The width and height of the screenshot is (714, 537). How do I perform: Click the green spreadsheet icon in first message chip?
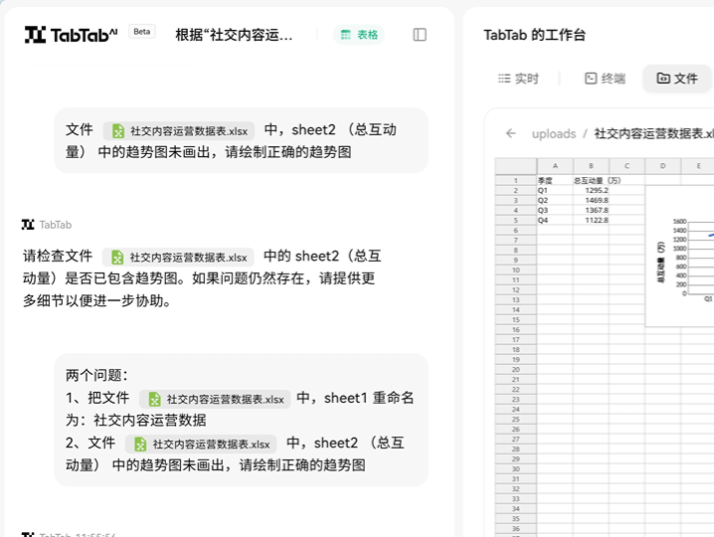pyautogui.click(x=118, y=131)
